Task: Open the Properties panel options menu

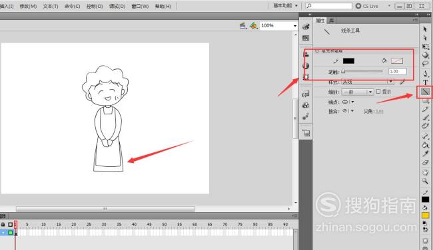Action: coord(415,20)
